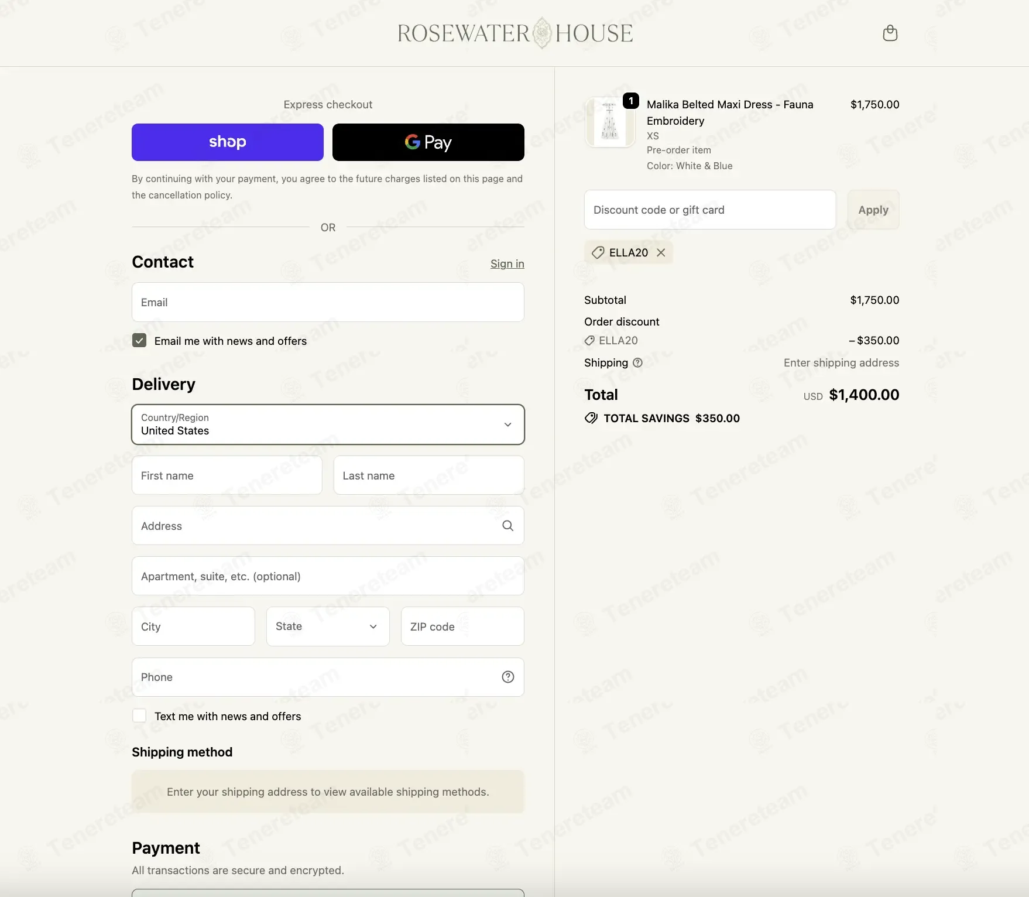Open the Malika dress product thumbnail

tap(609, 122)
